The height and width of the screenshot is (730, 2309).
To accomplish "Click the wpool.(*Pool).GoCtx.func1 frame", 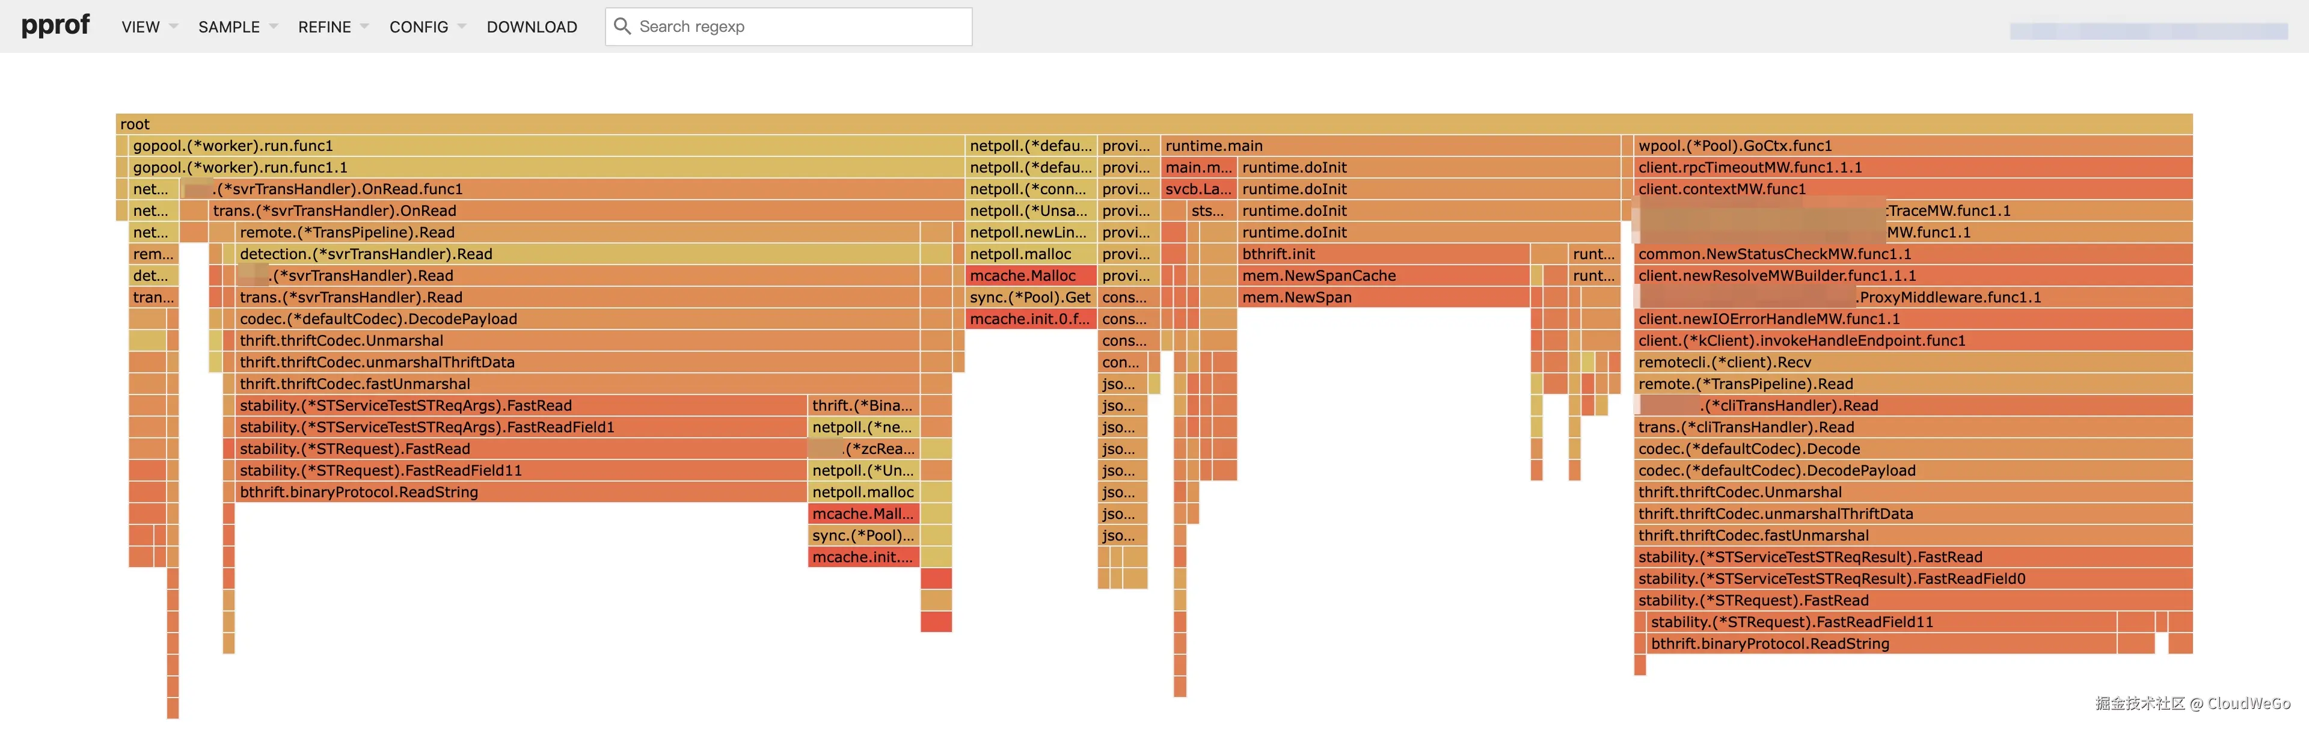I will click(1913, 146).
